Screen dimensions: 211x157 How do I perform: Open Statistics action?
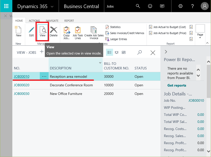(113, 27)
